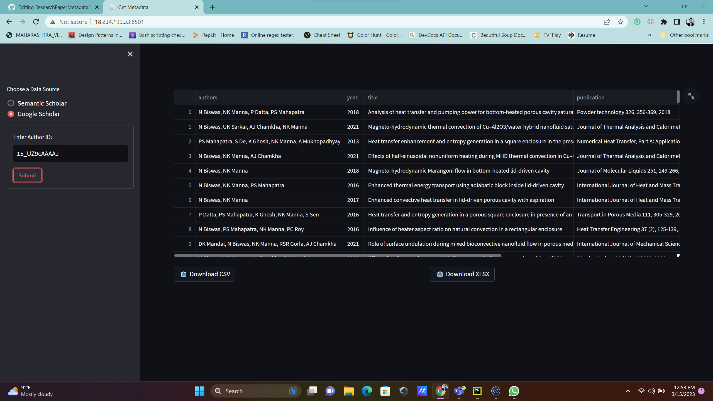This screenshot has height=401, width=713.
Task: Click the Author ID input field
Action: [x=70, y=154]
